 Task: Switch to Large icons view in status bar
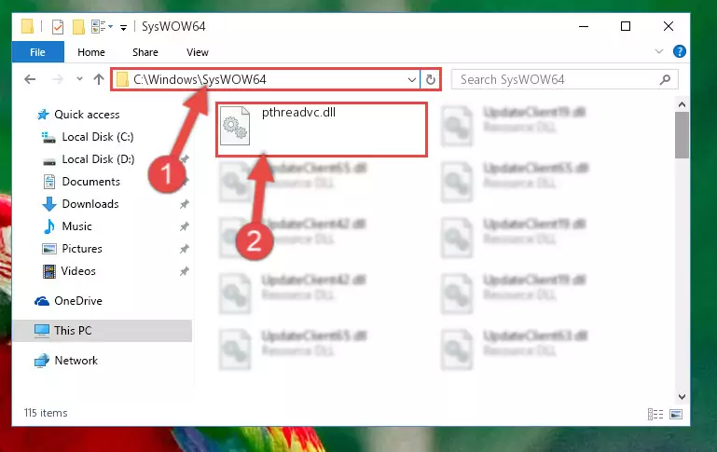[x=676, y=414]
